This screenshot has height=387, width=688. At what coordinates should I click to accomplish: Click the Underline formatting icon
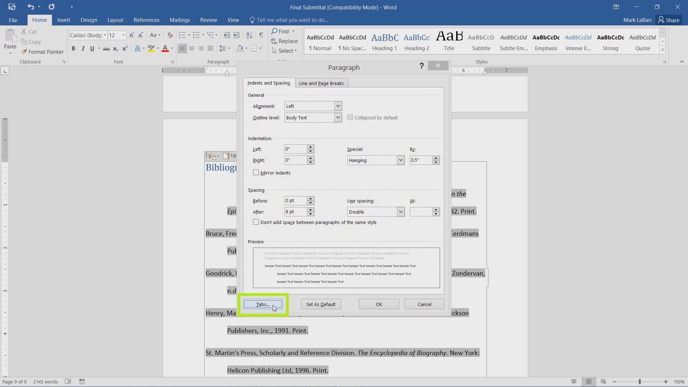click(92, 49)
